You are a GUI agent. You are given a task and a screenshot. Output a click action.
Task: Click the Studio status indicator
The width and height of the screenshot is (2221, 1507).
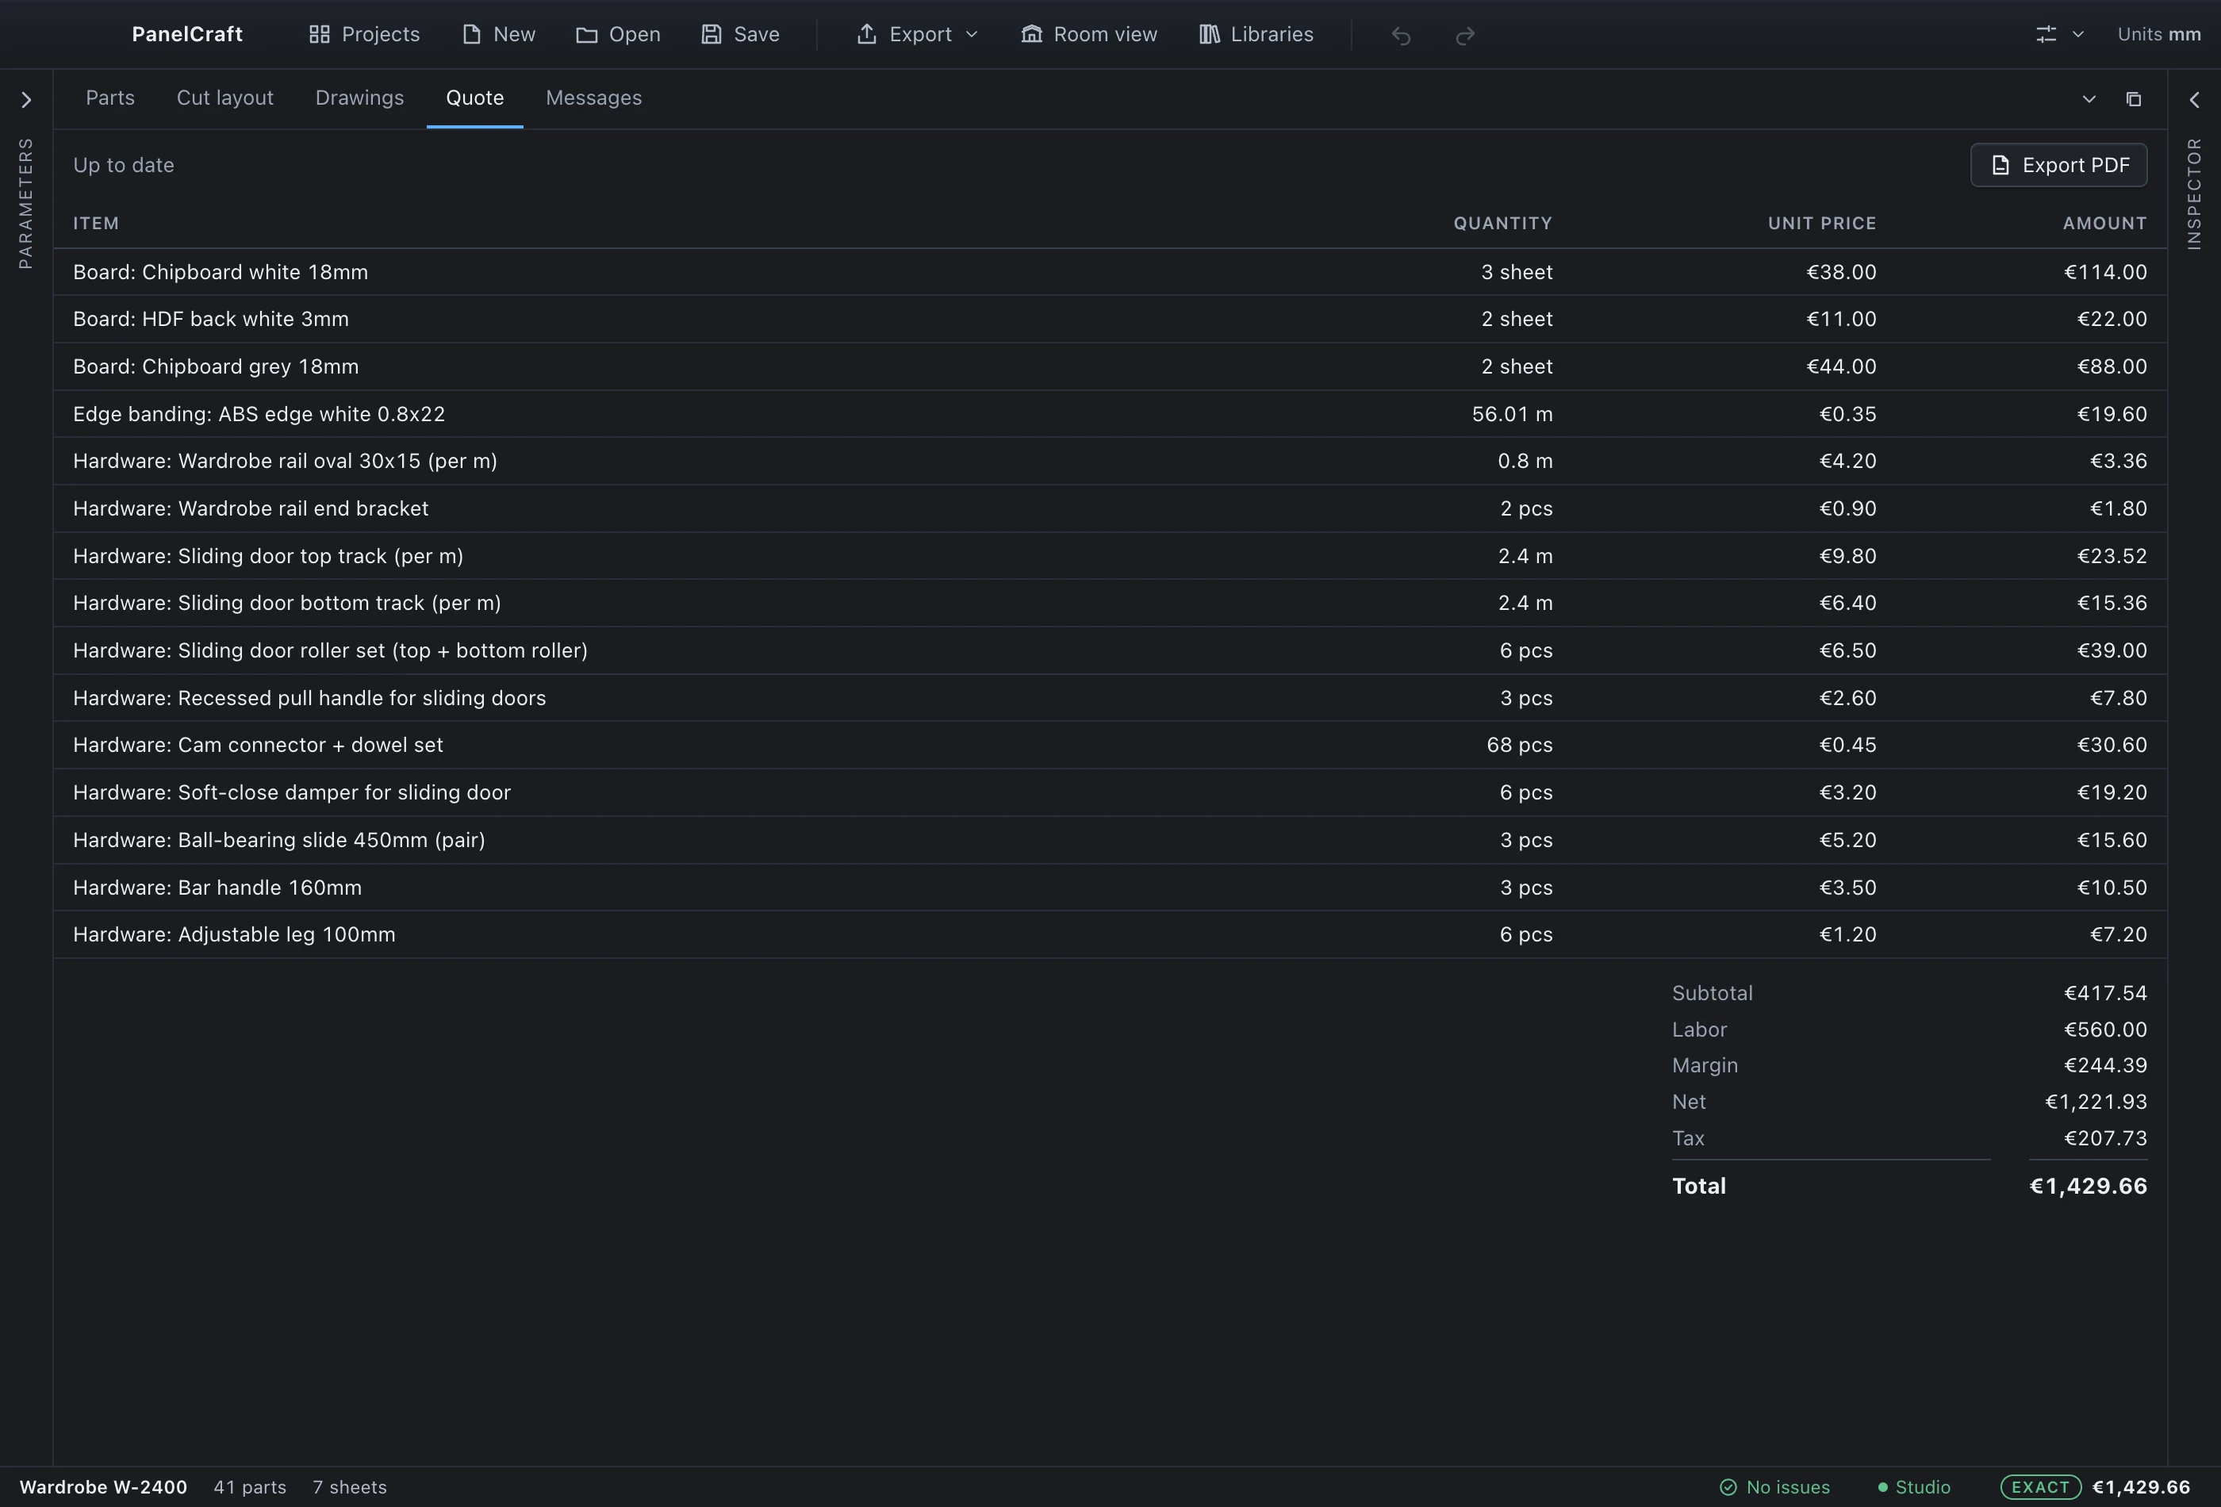1913,1487
